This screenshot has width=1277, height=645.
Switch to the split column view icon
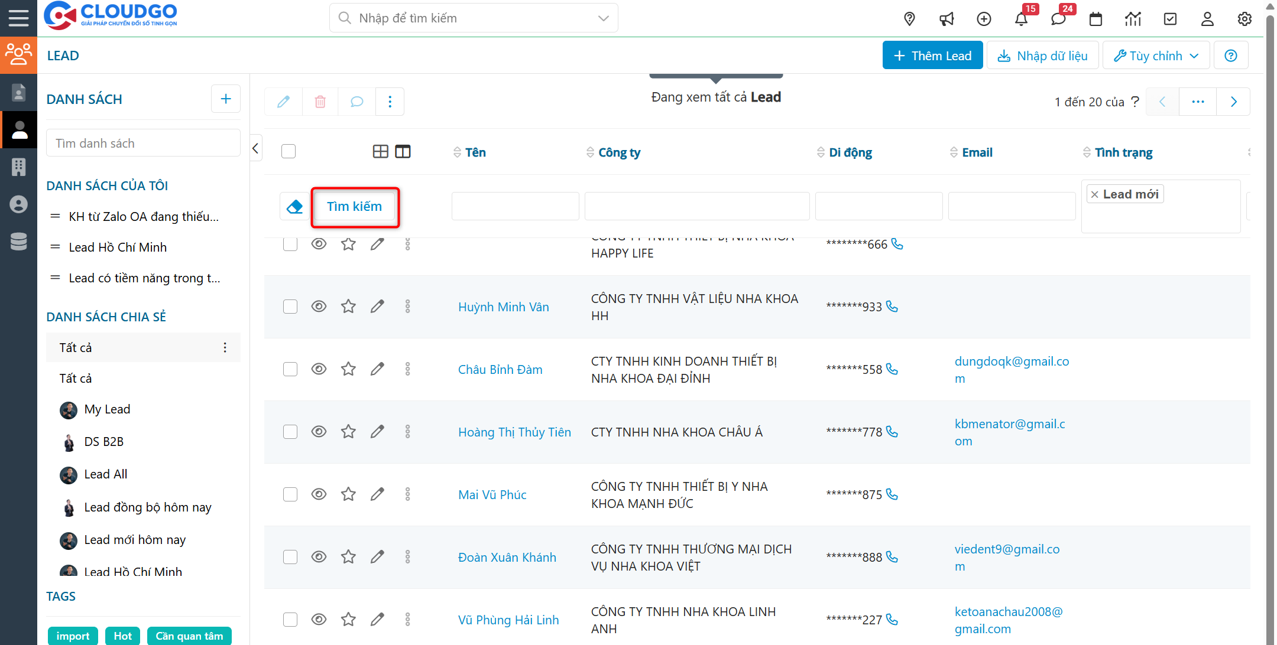[403, 152]
